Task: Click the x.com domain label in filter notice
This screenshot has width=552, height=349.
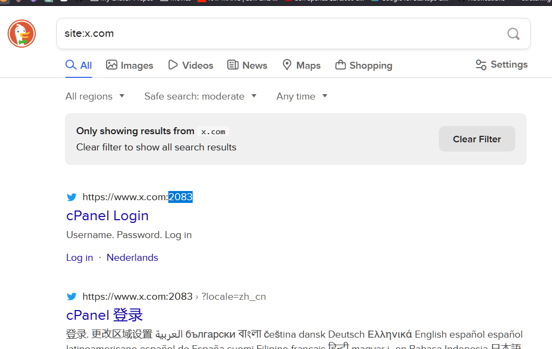Action: coord(213,131)
